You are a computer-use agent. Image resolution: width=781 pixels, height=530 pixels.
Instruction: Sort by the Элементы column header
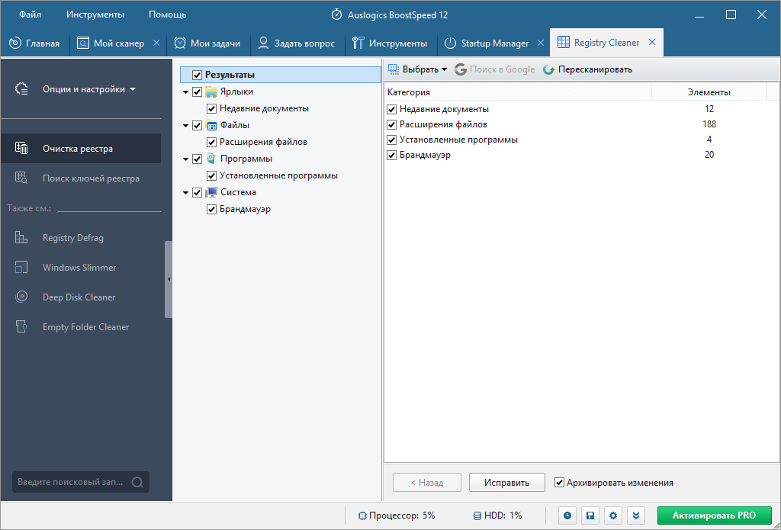(x=709, y=92)
